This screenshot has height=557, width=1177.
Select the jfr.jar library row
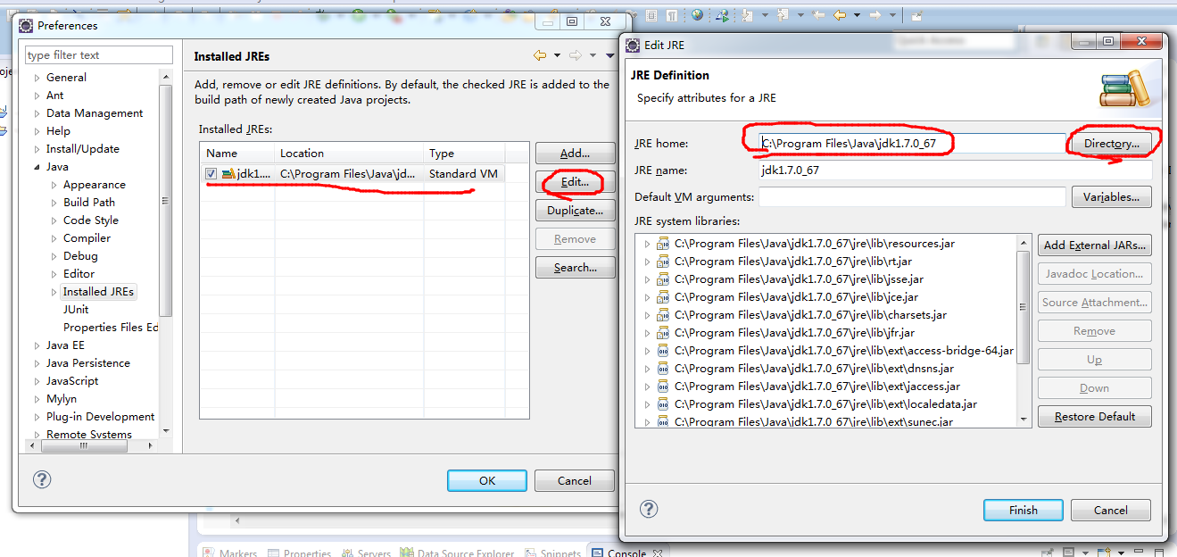(x=794, y=333)
